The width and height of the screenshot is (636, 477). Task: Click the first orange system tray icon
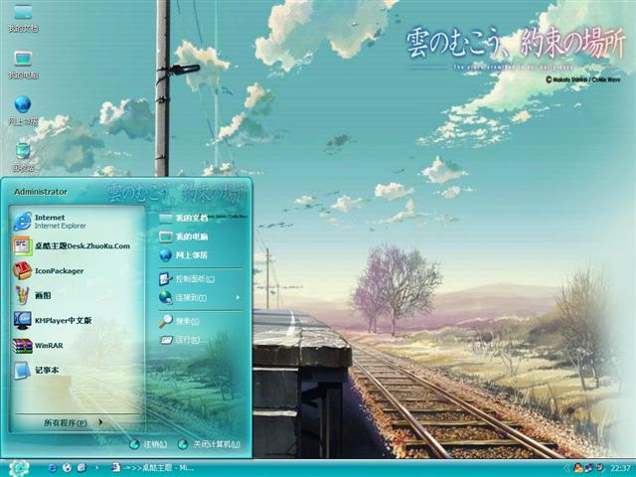click(x=577, y=468)
